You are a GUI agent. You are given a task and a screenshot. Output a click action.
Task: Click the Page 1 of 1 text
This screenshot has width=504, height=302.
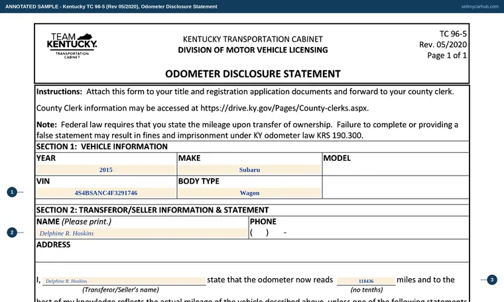447,56
